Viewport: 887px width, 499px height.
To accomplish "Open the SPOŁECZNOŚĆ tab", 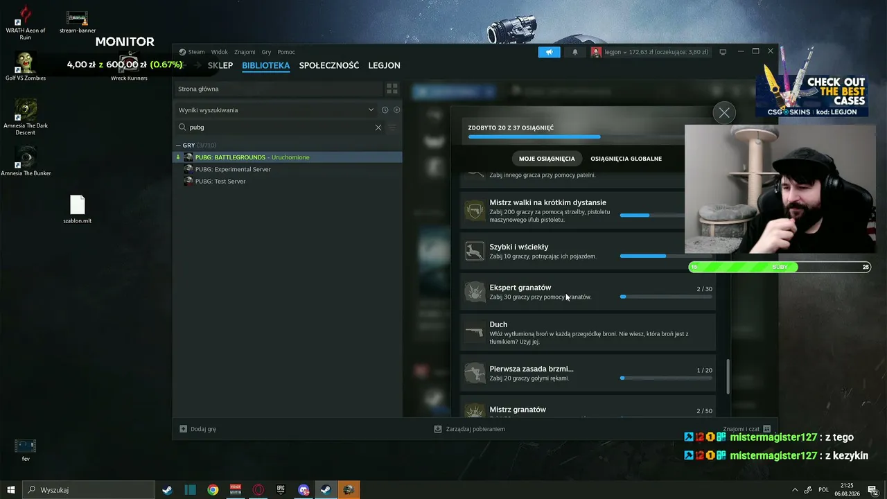I will click(x=329, y=65).
